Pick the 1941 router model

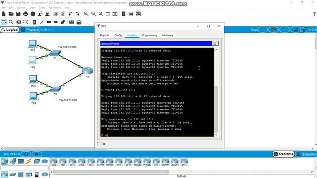[x=72, y=162]
